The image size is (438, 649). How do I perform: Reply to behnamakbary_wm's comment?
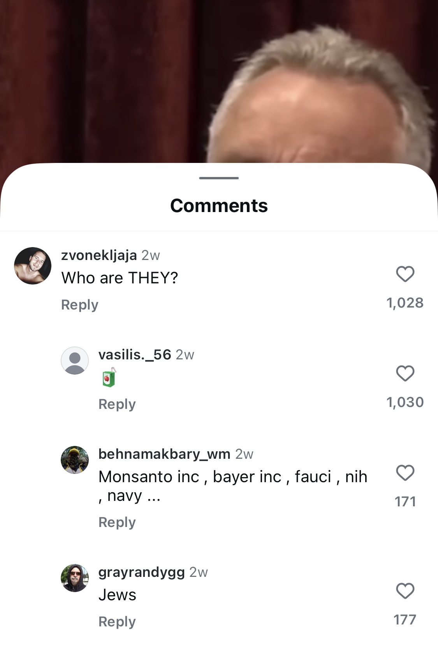(117, 522)
